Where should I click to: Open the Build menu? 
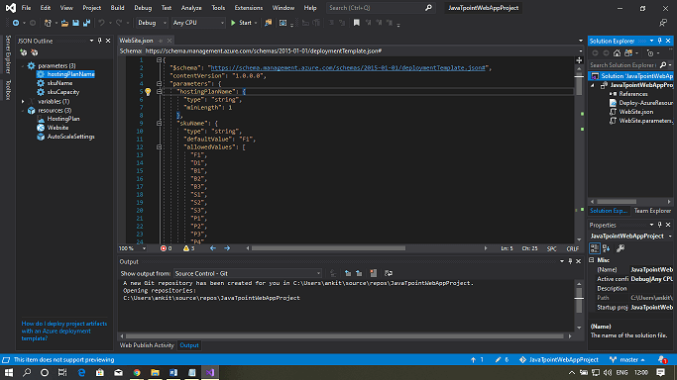click(117, 8)
